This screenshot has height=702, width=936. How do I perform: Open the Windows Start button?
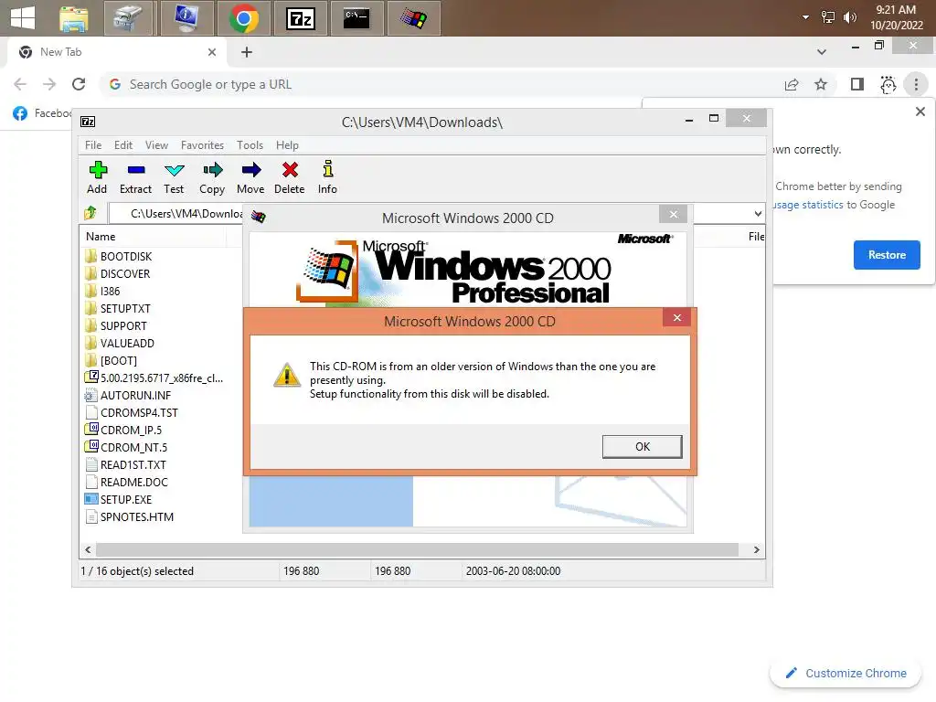click(x=23, y=18)
